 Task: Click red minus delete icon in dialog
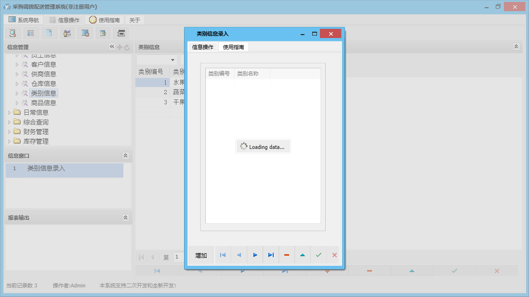(x=287, y=255)
